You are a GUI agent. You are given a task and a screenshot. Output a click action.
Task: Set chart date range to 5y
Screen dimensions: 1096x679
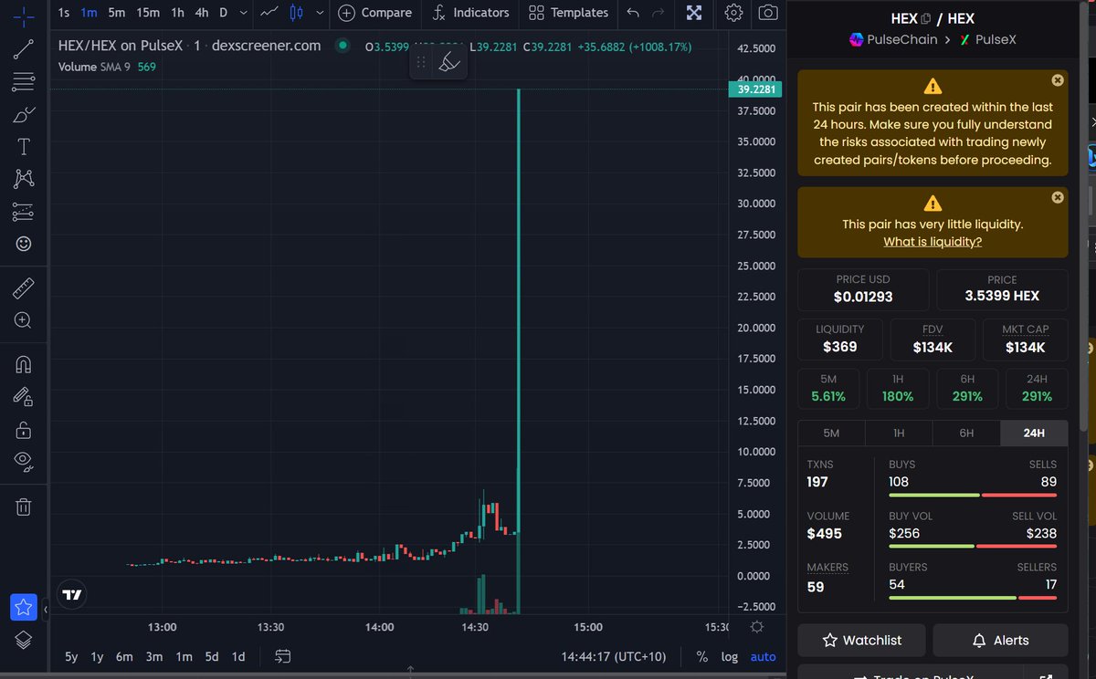(71, 656)
